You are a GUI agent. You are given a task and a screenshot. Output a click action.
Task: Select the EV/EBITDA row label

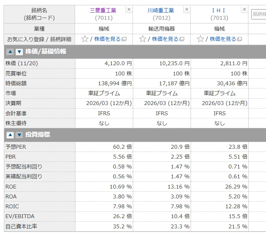(20, 216)
